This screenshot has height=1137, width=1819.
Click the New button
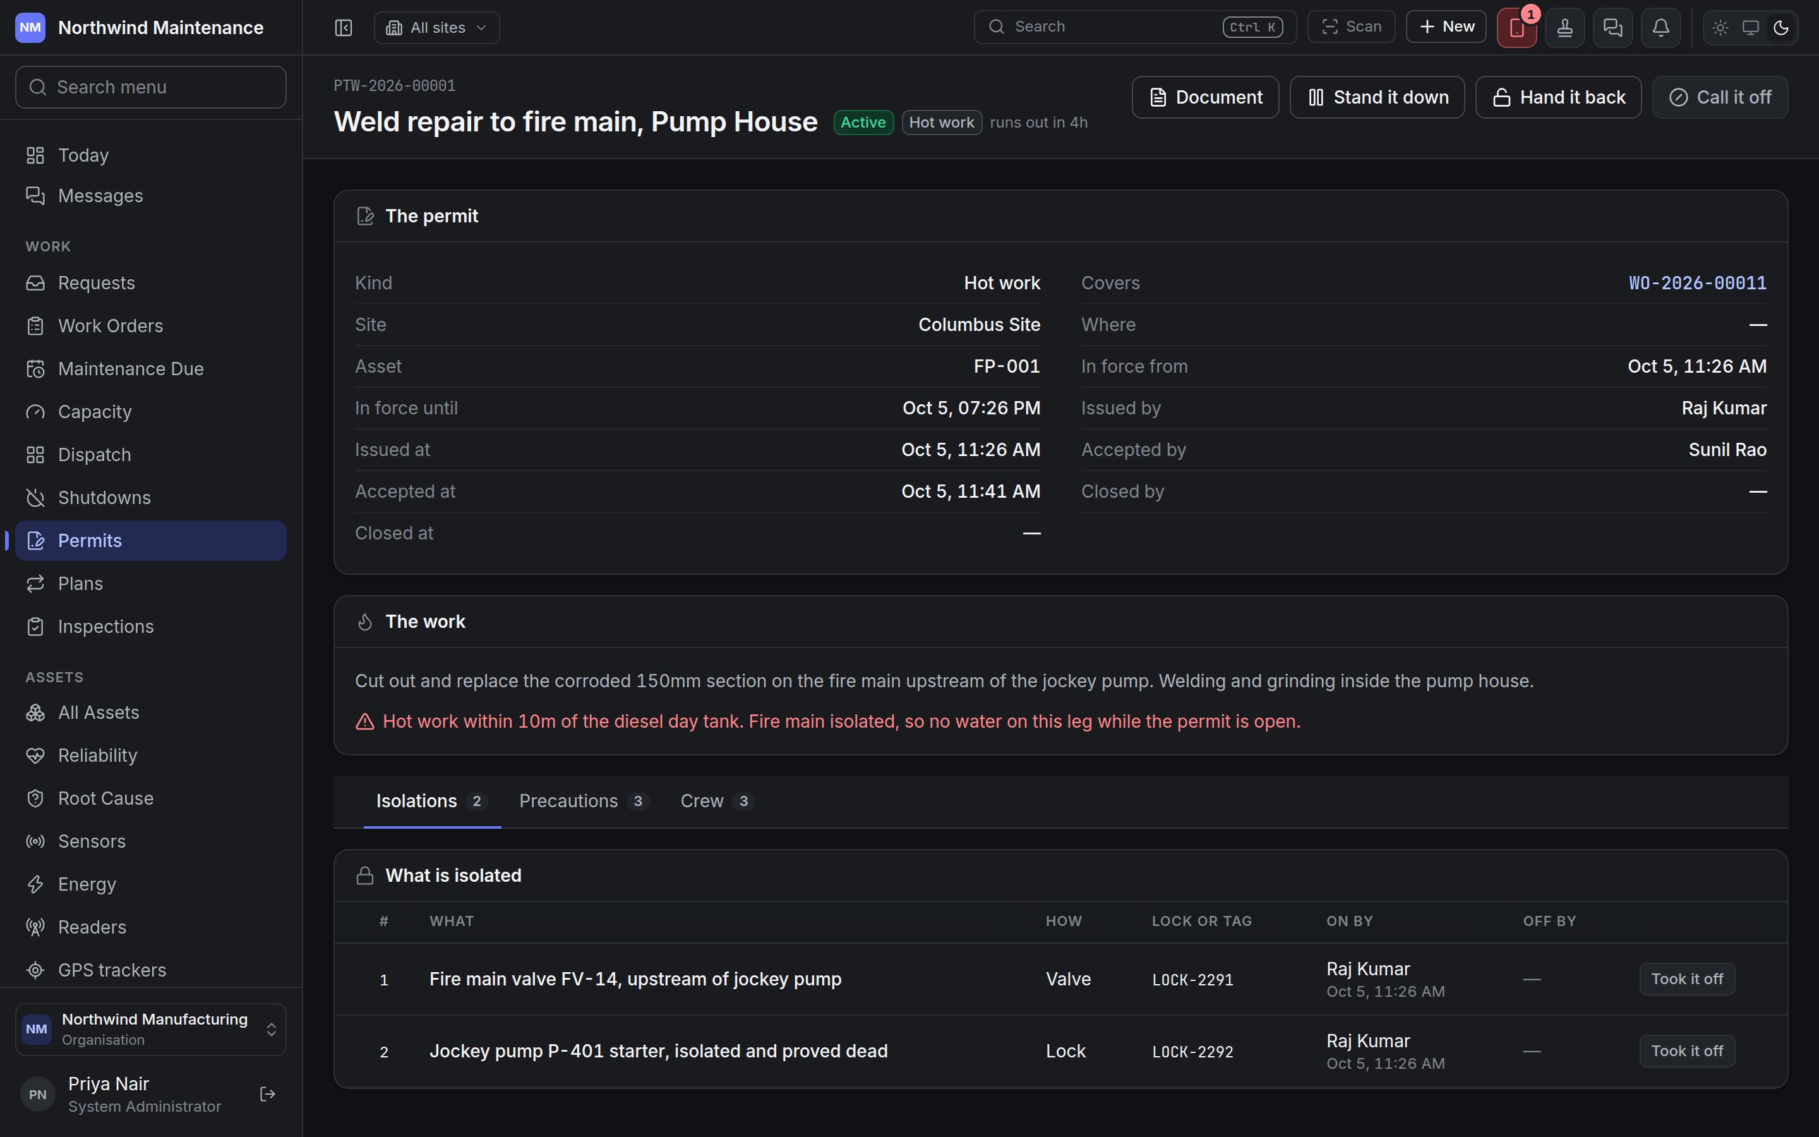click(x=1446, y=27)
